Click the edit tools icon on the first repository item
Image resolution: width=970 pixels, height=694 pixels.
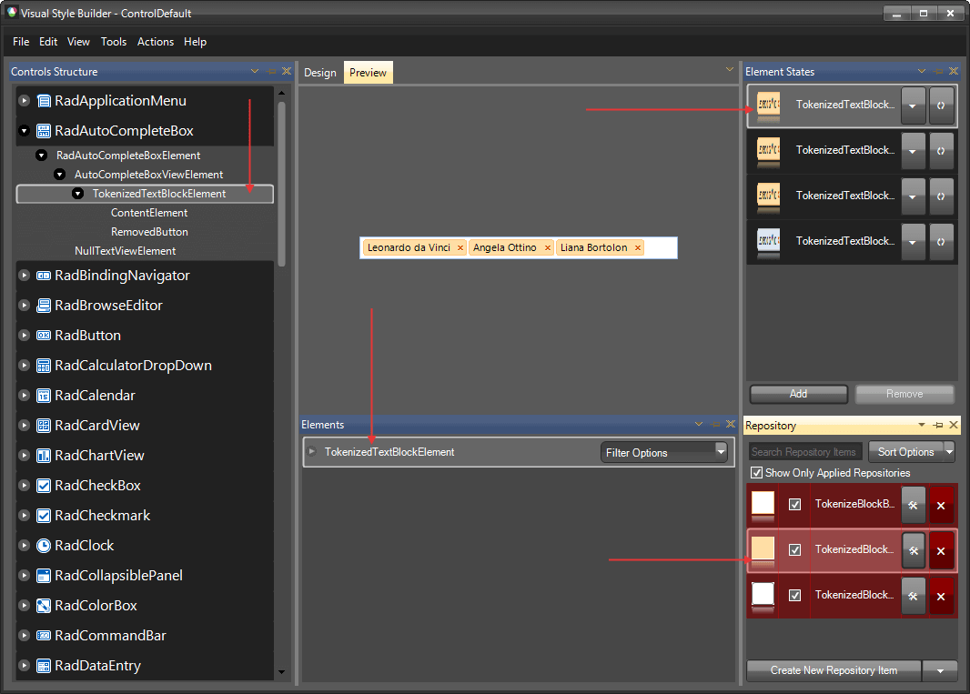(x=913, y=504)
